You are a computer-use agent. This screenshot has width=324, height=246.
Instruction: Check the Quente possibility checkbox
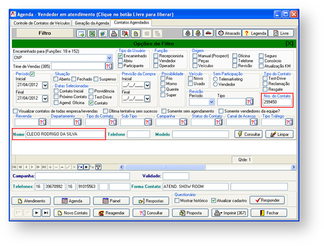click(163, 89)
